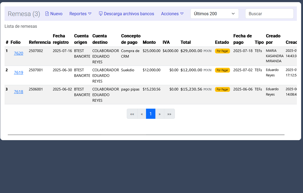This screenshot has height=193, width=303.
Task: Expand the Reportes dropdown menu
Action: tap(80, 14)
